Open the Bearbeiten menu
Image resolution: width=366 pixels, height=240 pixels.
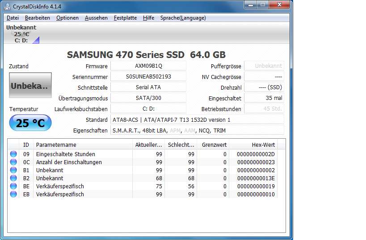tap(38, 18)
